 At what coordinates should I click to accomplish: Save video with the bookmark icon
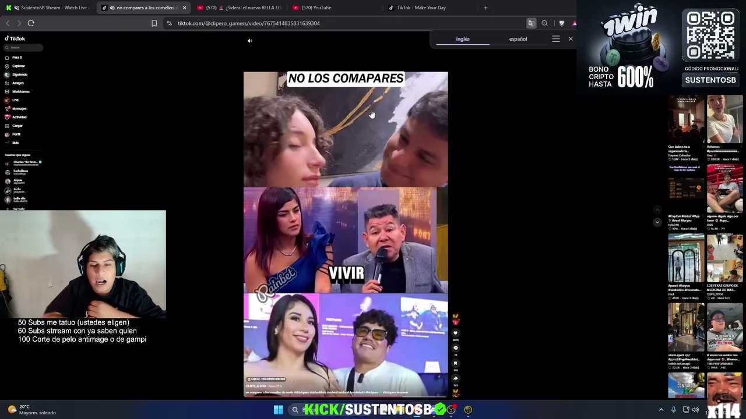456,364
